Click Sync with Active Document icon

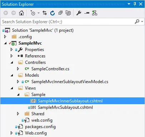pyautogui.click(x=45, y=13)
